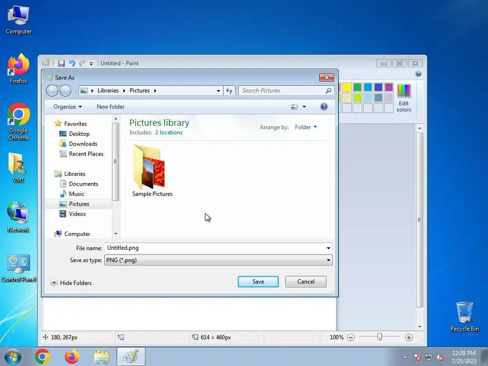488x366 pixels.
Task: Open the Arrange by Folder dropdown
Action: [305, 127]
